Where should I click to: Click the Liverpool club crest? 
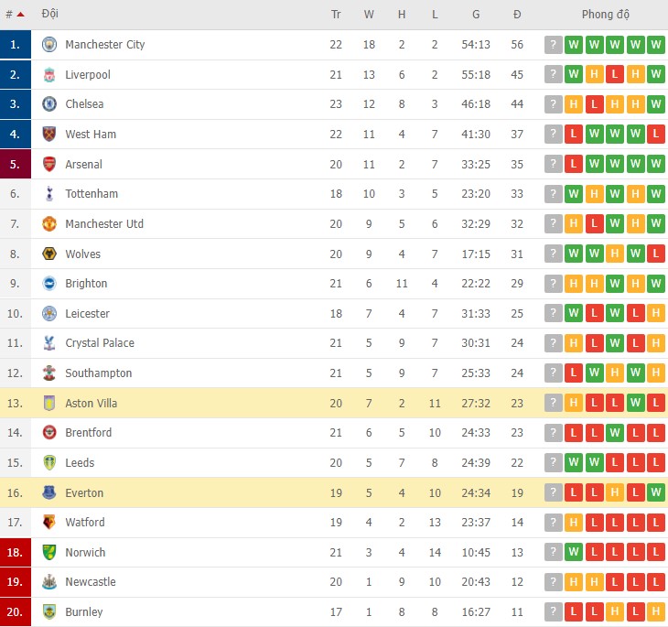pos(49,74)
